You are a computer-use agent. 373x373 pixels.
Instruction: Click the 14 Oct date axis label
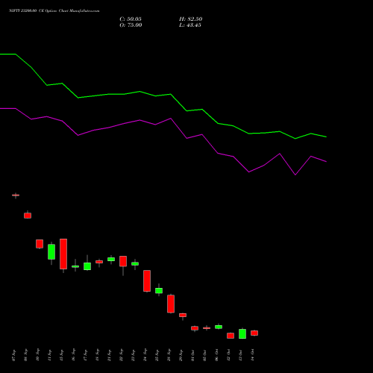[252, 355]
